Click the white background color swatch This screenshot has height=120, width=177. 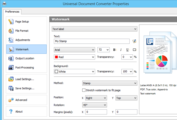56,72
